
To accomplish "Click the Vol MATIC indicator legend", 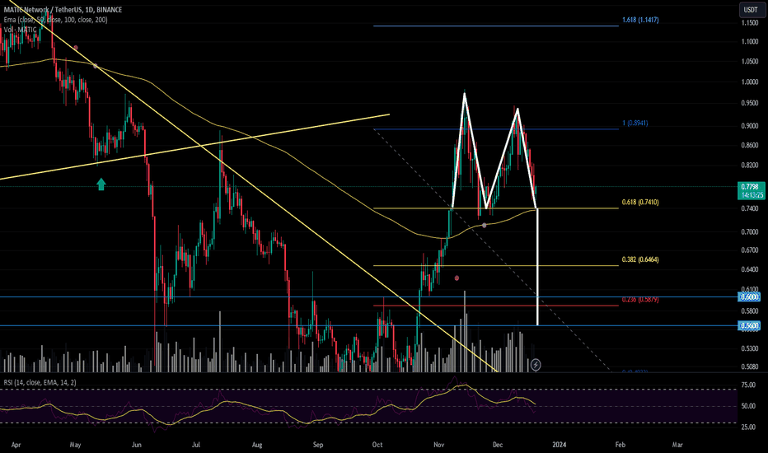I will click(20, 30).
